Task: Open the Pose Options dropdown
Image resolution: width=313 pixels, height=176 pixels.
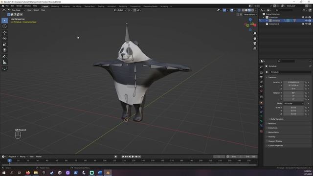Action: pos(250,15)
